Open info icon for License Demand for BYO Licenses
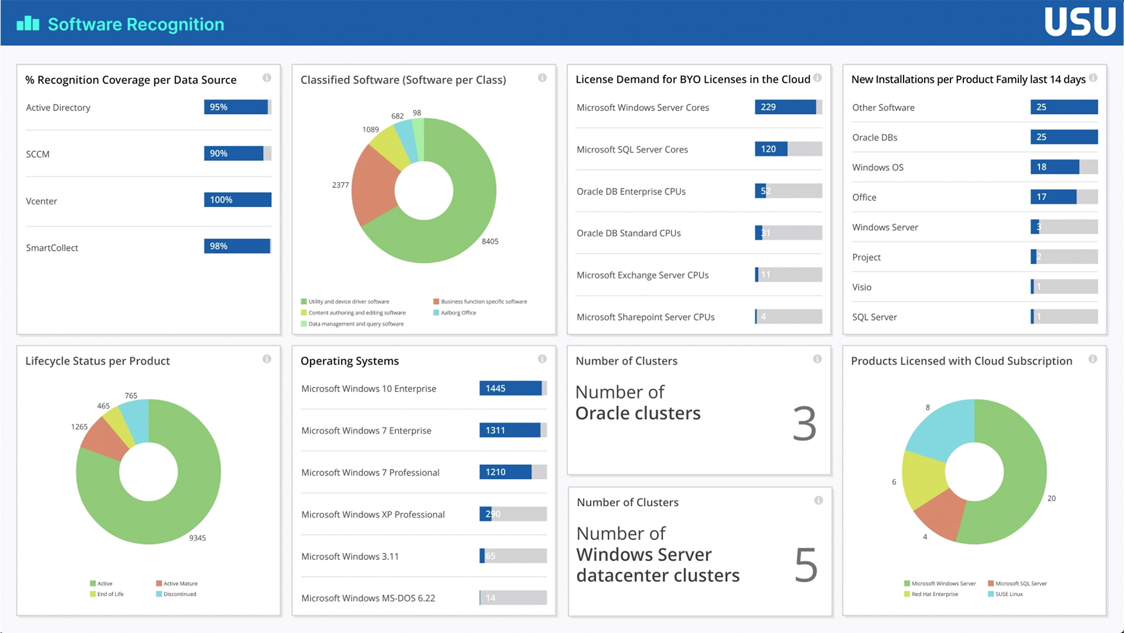Image resolution: width=1125 pixels, height=633 pixels. coord(817,78)
